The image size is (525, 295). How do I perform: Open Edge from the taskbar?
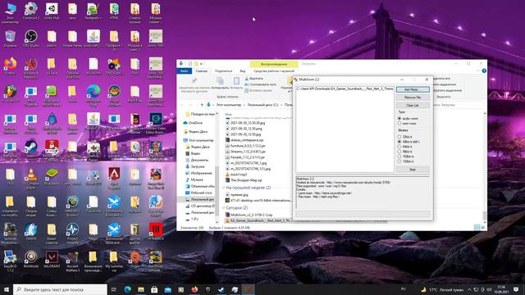coord(128,289)
